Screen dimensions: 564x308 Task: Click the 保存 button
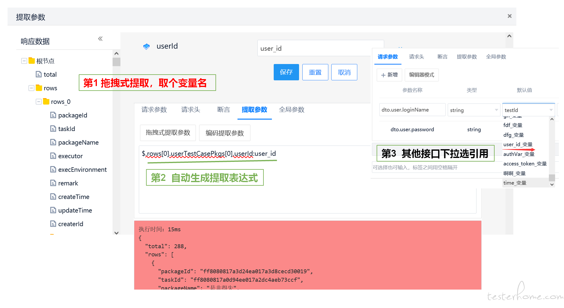coord(286,72)
